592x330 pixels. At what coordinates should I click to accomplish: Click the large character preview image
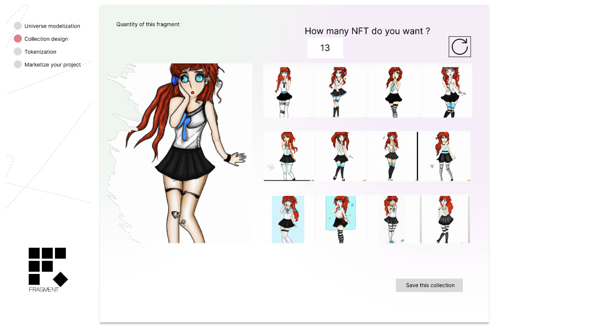[x=180, y=153]
